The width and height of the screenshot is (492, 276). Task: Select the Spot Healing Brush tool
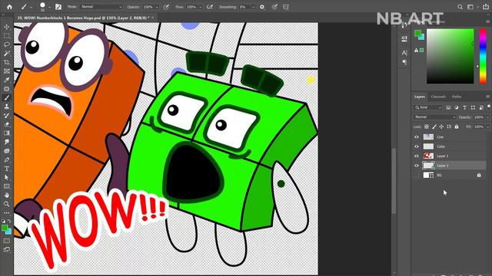(x=7, y=89)
